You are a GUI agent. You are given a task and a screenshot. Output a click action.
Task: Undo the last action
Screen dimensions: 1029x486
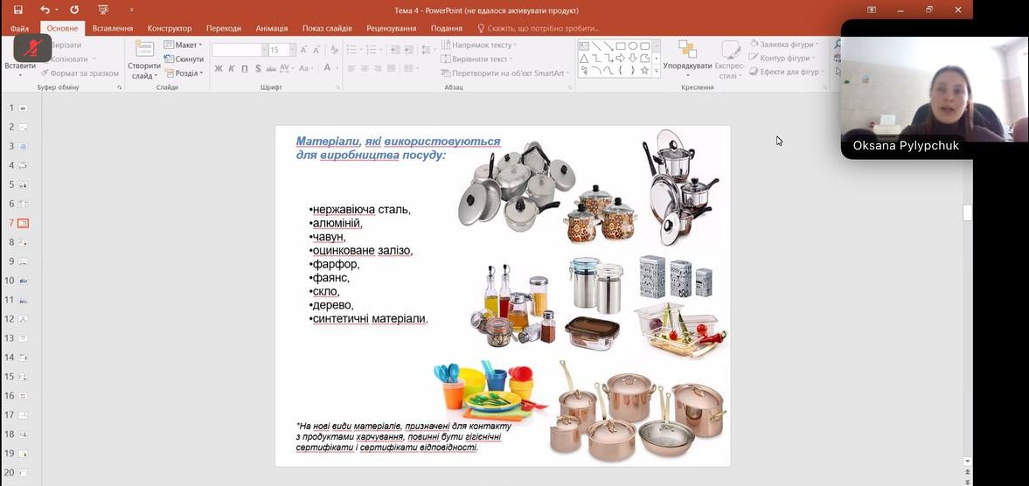(x=45, y=10)
